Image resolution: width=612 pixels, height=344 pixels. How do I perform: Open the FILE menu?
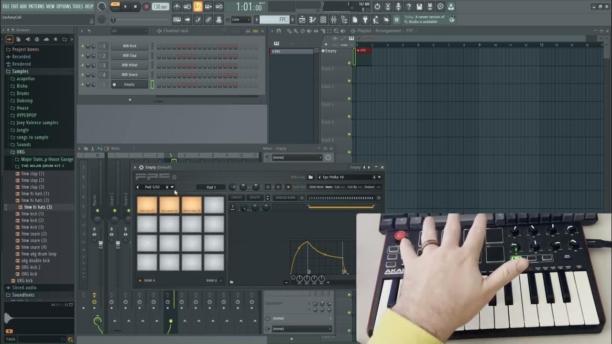(6, 6)
